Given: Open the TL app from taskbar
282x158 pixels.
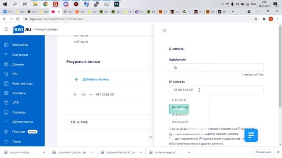Looking at the screenshot, I should coord(116,4).
